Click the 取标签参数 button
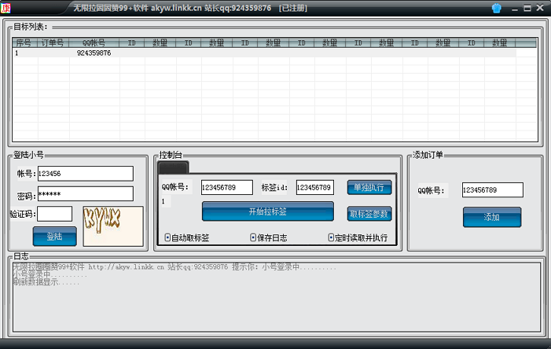The height and width of the screenshot is (349, 551). pyautogui.click(x=369, y=214)
